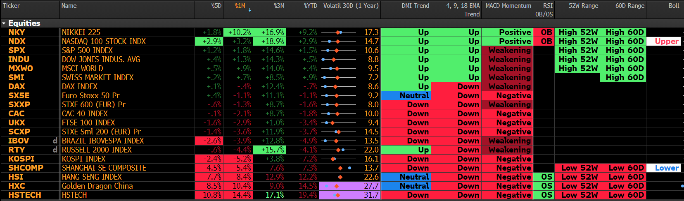Screen dimensions: 684x201
Task: Select the DAX ticker
Action: pyautogui.click(x=17, y=86)
